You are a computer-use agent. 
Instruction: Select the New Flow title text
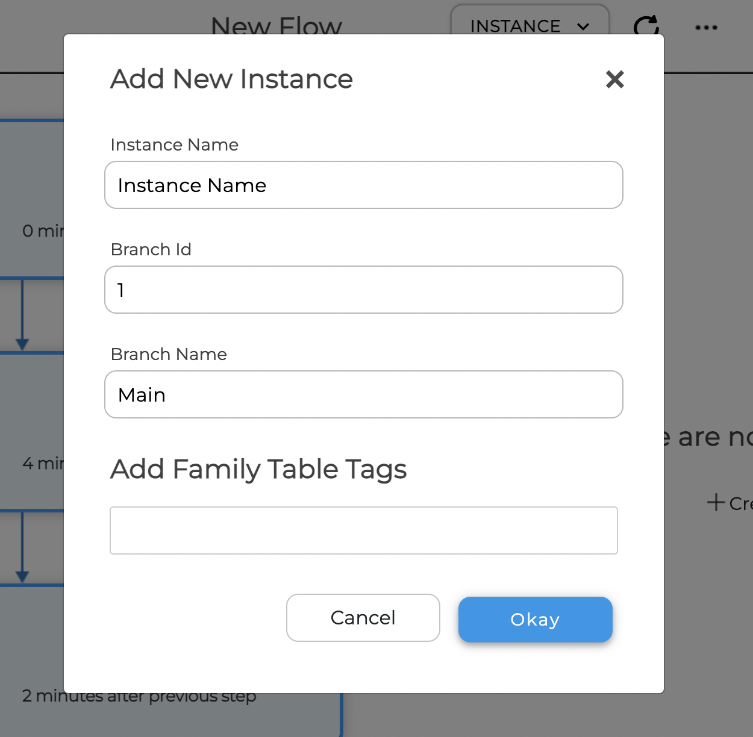click(x=277, y=25)
